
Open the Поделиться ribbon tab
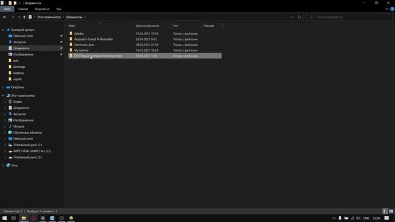[42, 9]
